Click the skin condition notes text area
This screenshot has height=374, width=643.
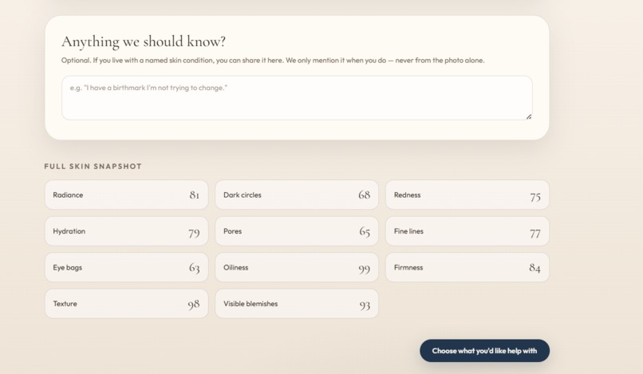[x=297, y=98]
